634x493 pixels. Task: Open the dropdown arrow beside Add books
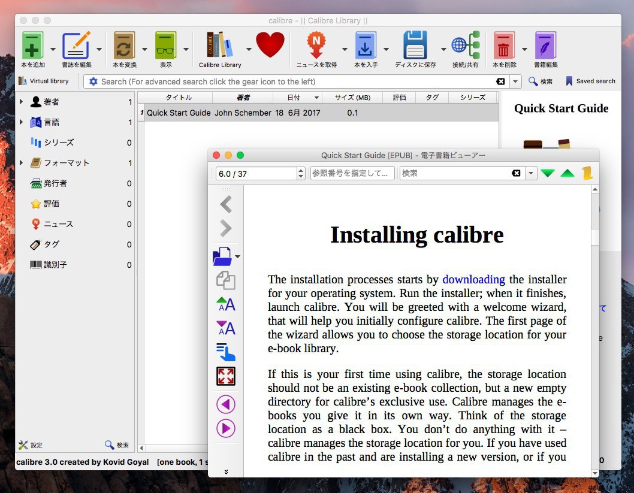tap(53, 50)
